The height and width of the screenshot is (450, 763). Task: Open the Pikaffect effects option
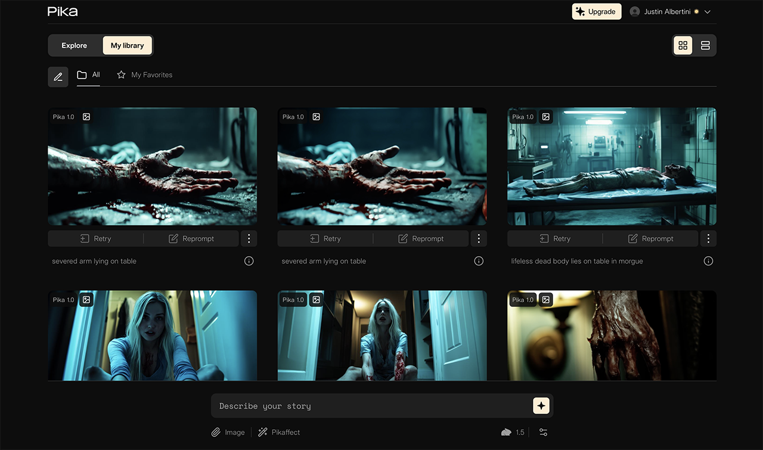pyautogui.click(x=279, y=432)
